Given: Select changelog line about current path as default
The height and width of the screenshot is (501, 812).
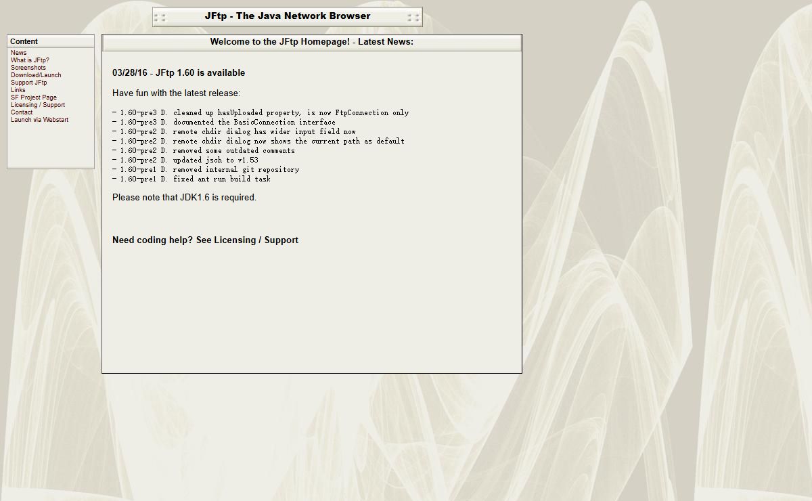Looking at the screenshot, I should [258, 141].
